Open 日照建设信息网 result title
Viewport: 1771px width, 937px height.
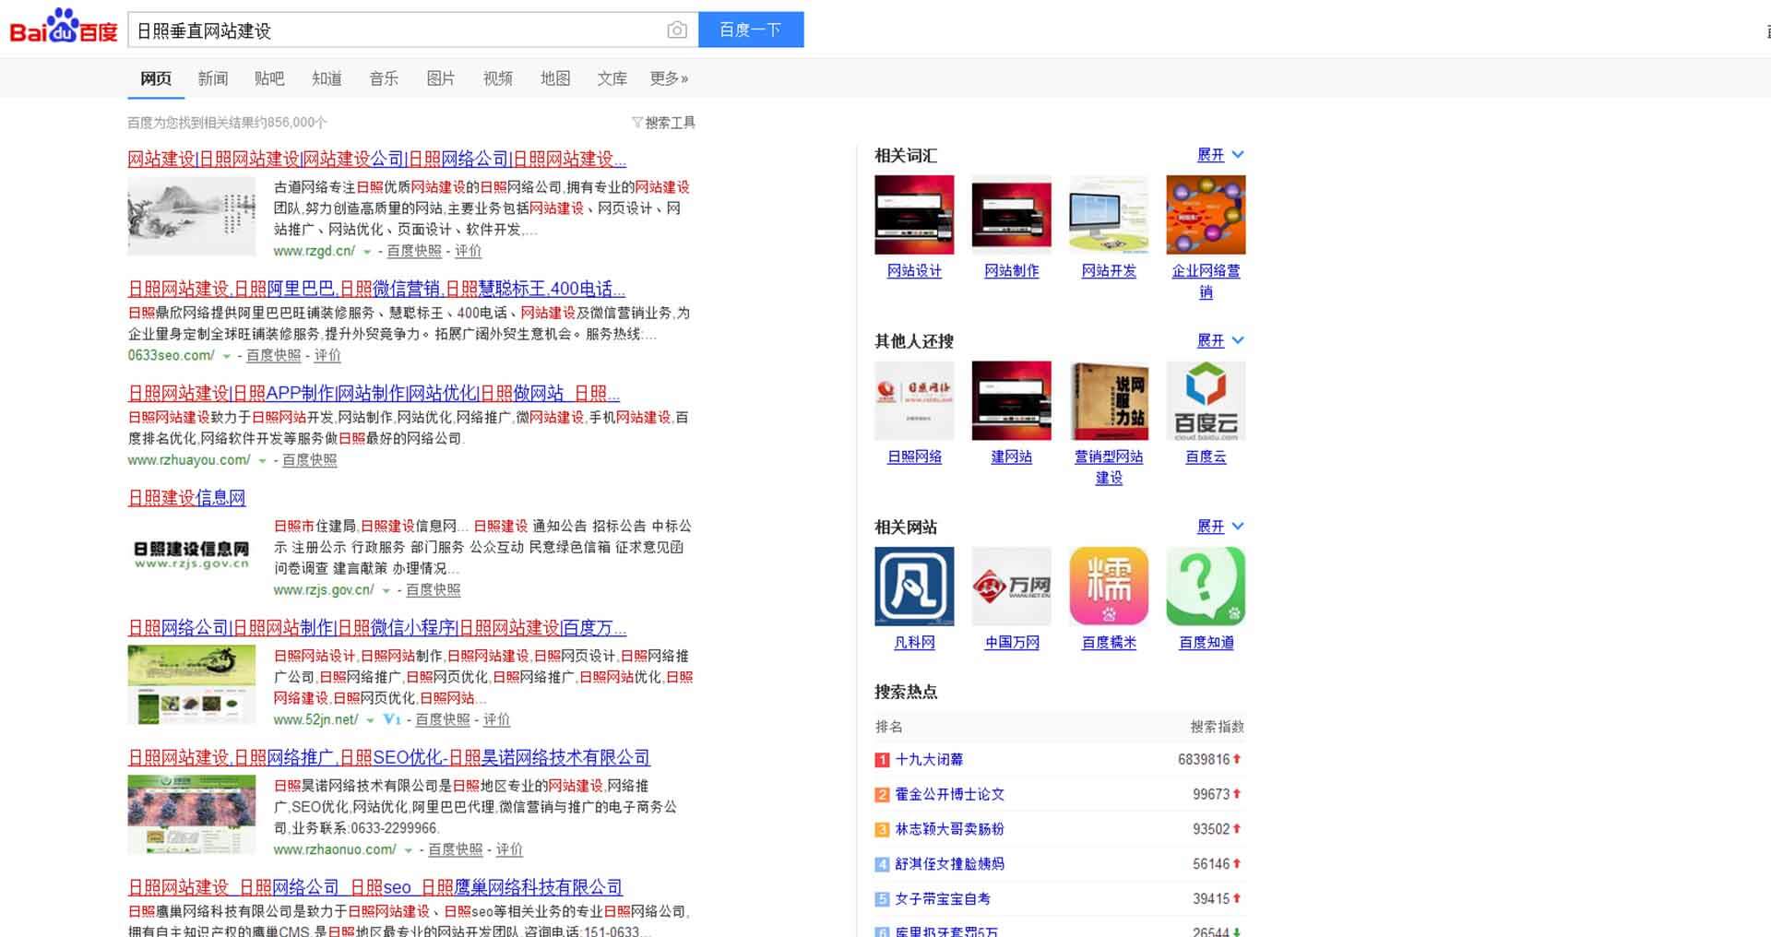tap(187, 498)
